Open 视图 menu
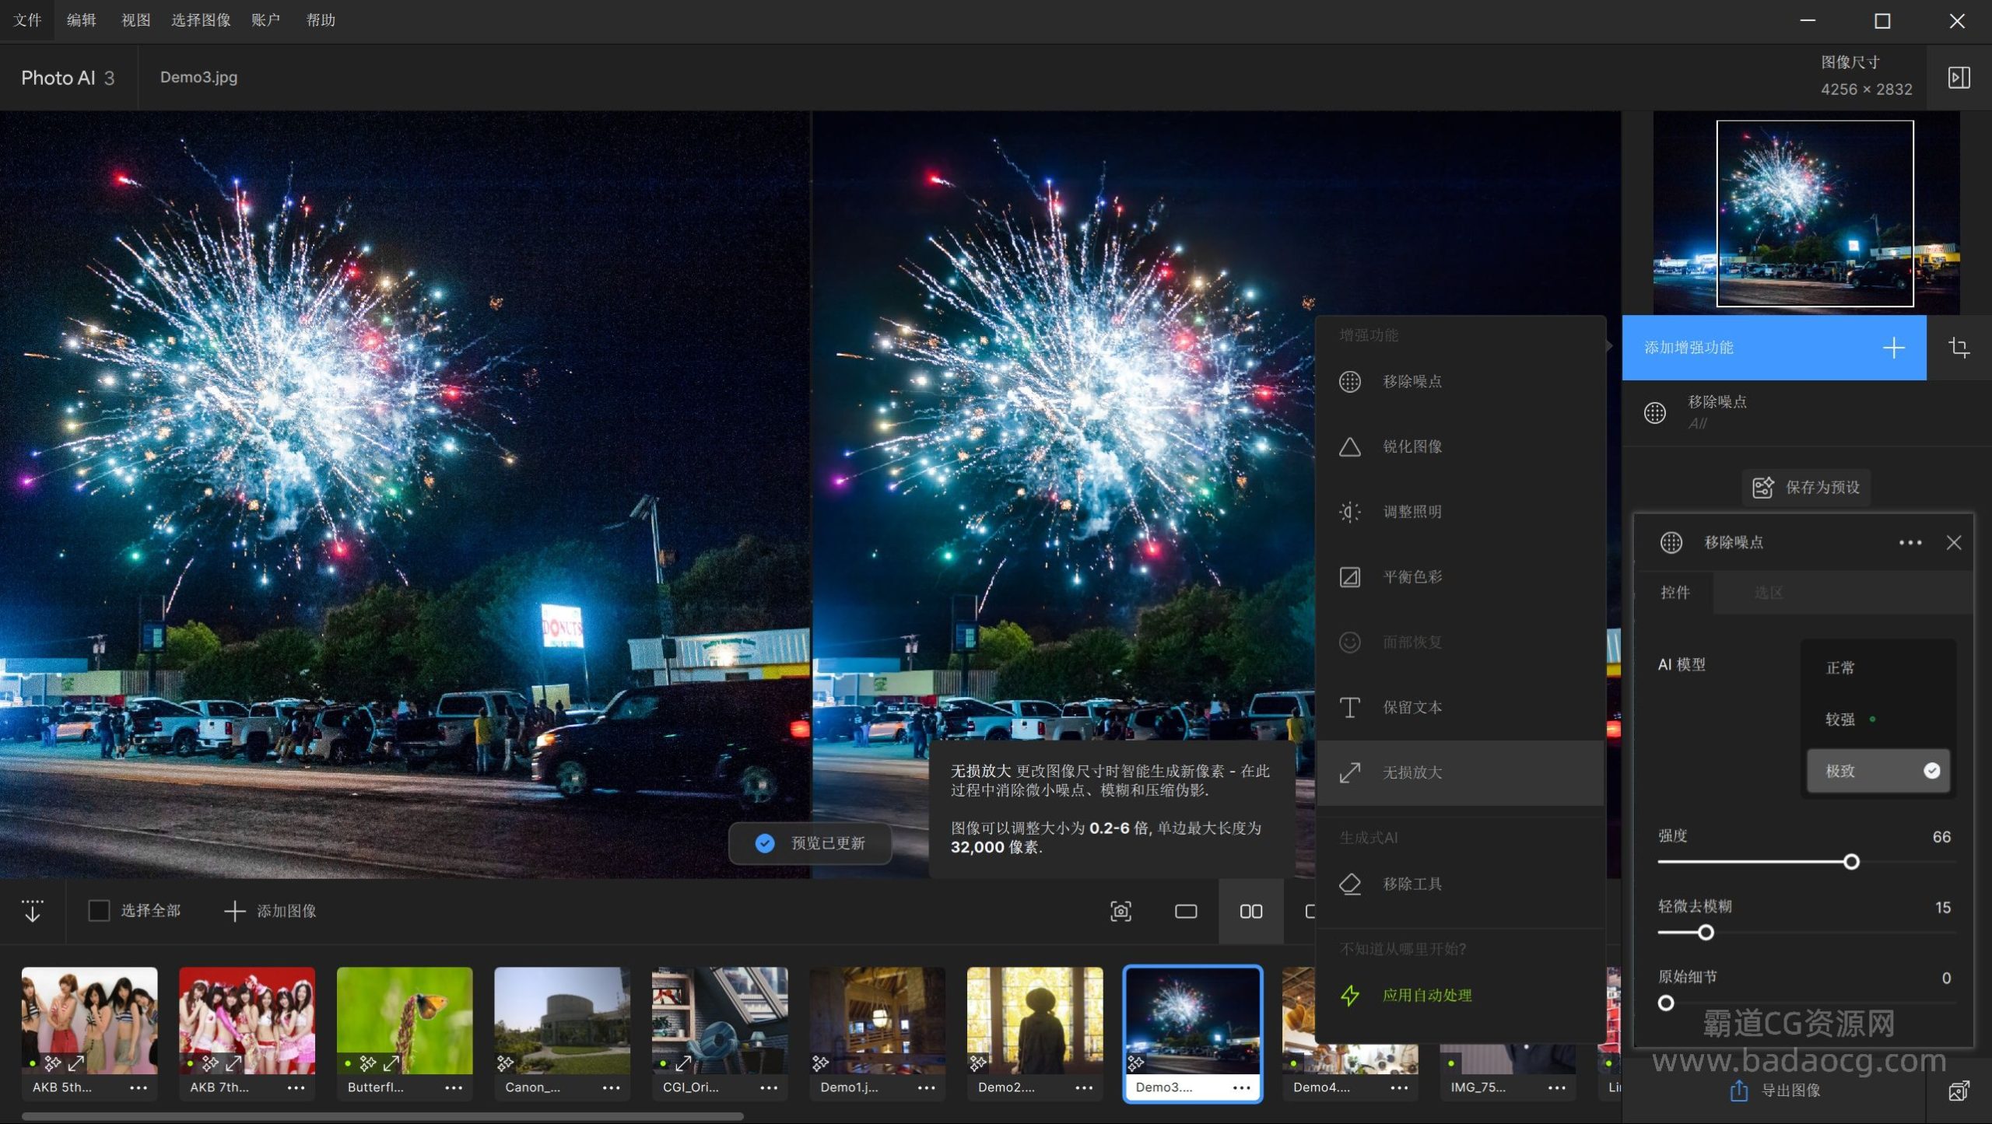 [x=135, y=20]
